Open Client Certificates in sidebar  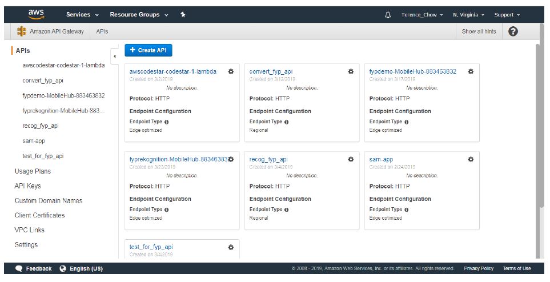click(39, 215)
